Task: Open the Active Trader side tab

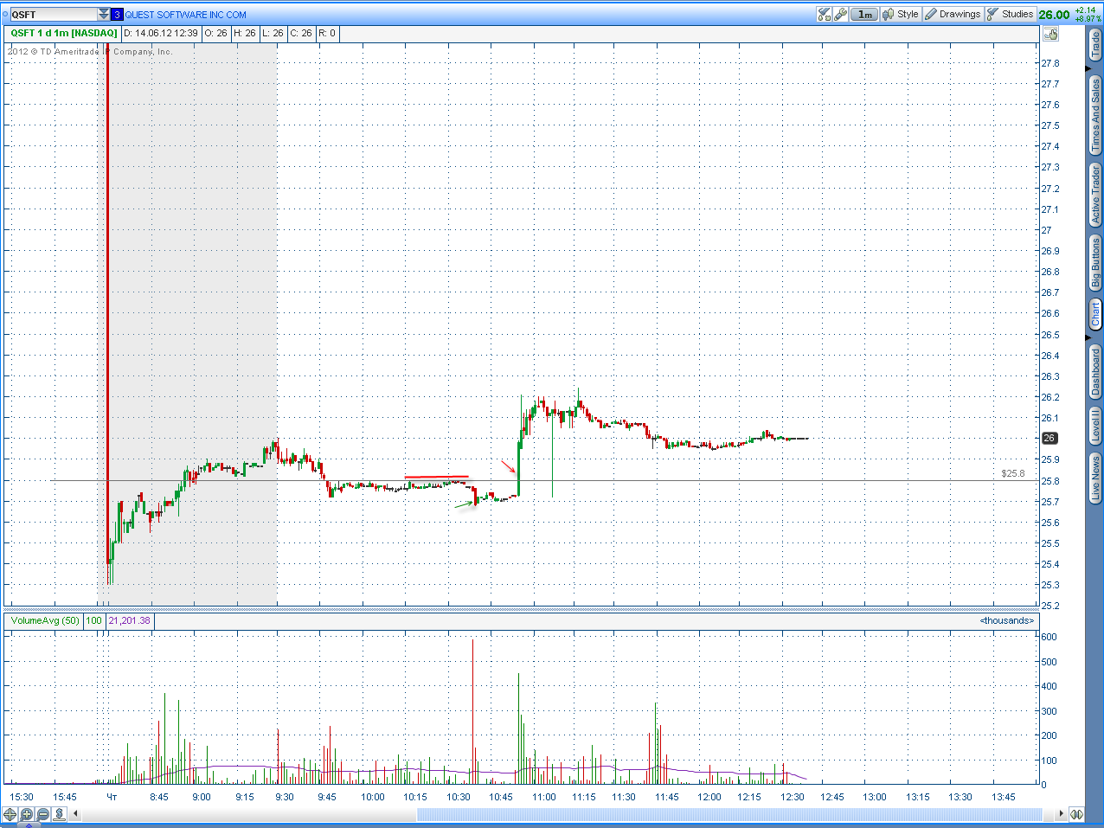Action: coord(1095,196)
